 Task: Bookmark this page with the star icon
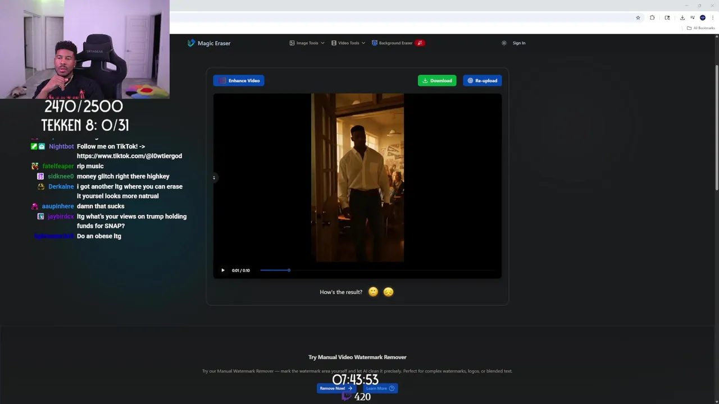pos(638,18)
